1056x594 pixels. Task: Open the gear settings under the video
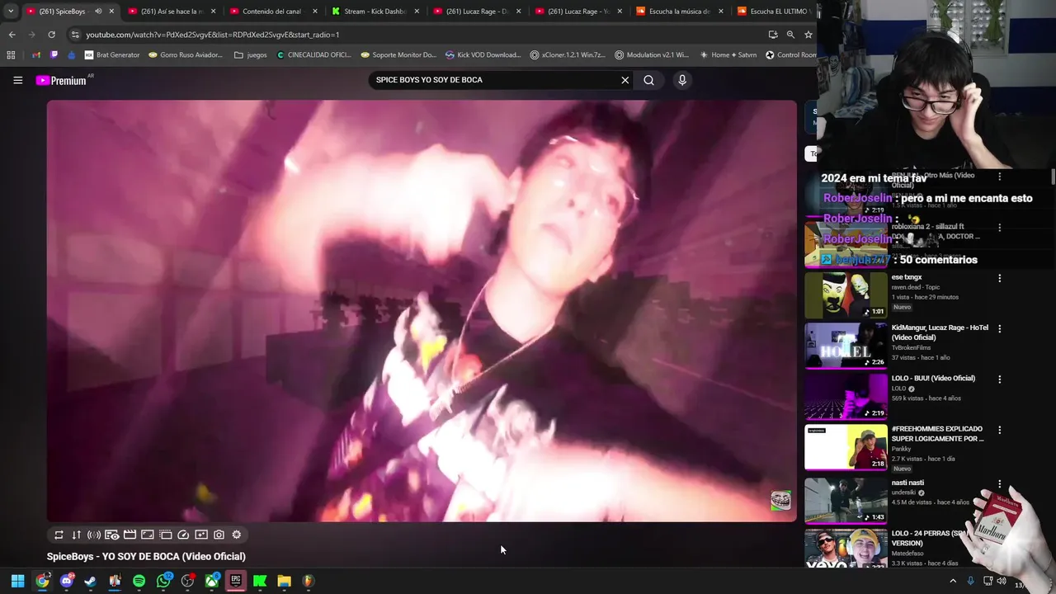click(x=237, y=535)
